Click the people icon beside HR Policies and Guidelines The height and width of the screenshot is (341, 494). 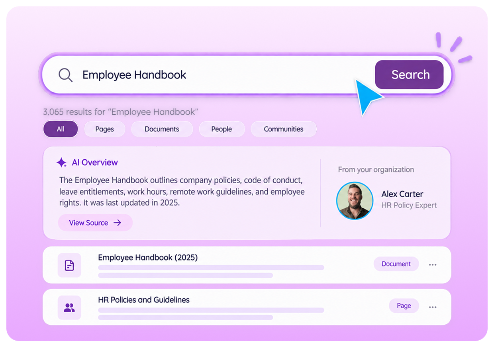pyautogui.click(x=69, y=308)
